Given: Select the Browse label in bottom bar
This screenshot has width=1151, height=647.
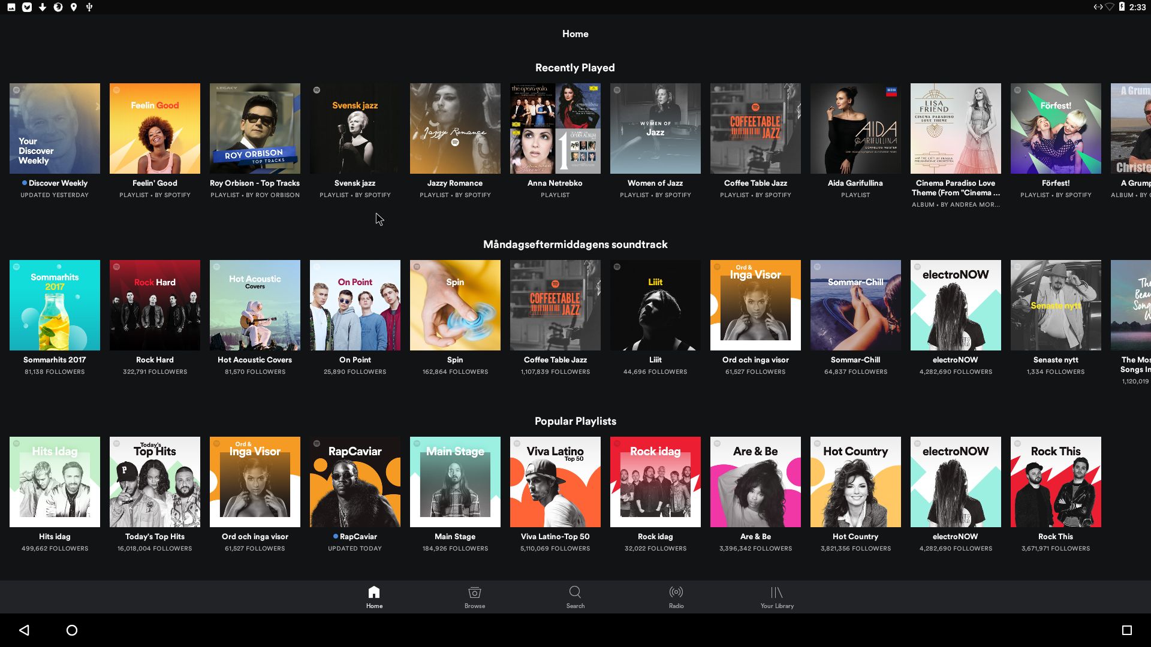Looking at the screenshot, I should 475,606.
